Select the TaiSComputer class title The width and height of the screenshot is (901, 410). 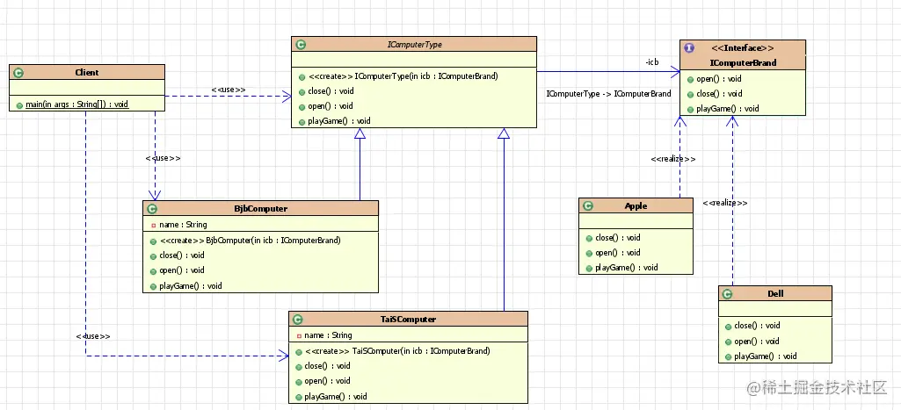point(407,320)
